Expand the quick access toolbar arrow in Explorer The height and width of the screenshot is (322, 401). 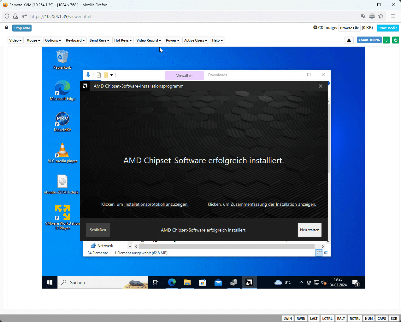[111, 75]
